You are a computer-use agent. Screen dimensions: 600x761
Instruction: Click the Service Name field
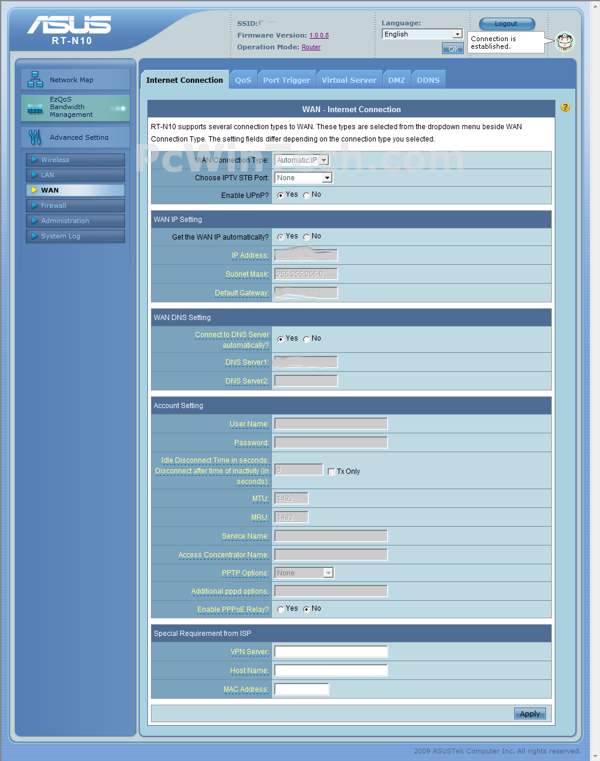(331, 536)
